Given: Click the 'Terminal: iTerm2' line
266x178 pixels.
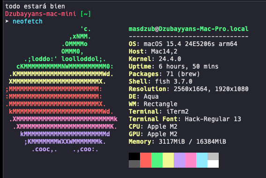Looking at the screenshot, I should point(159,111).
